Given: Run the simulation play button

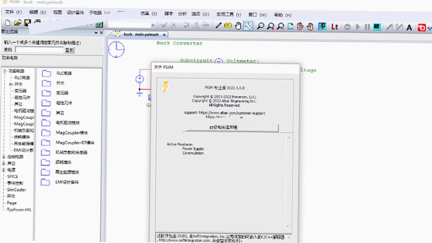Looking at the screenshot, I should point(358,27).
